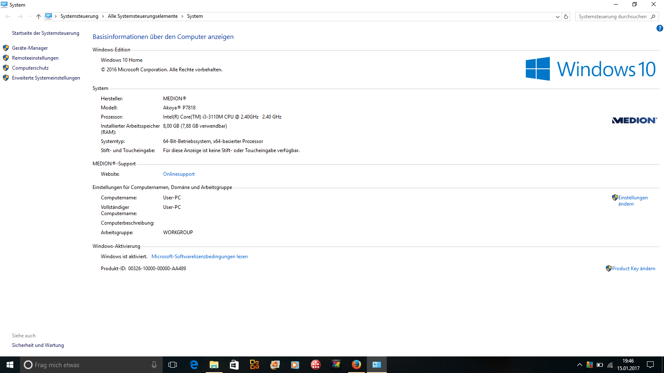Click the shield icon beside Geräte-Manager
664x373 pixels.
point(6,48)
